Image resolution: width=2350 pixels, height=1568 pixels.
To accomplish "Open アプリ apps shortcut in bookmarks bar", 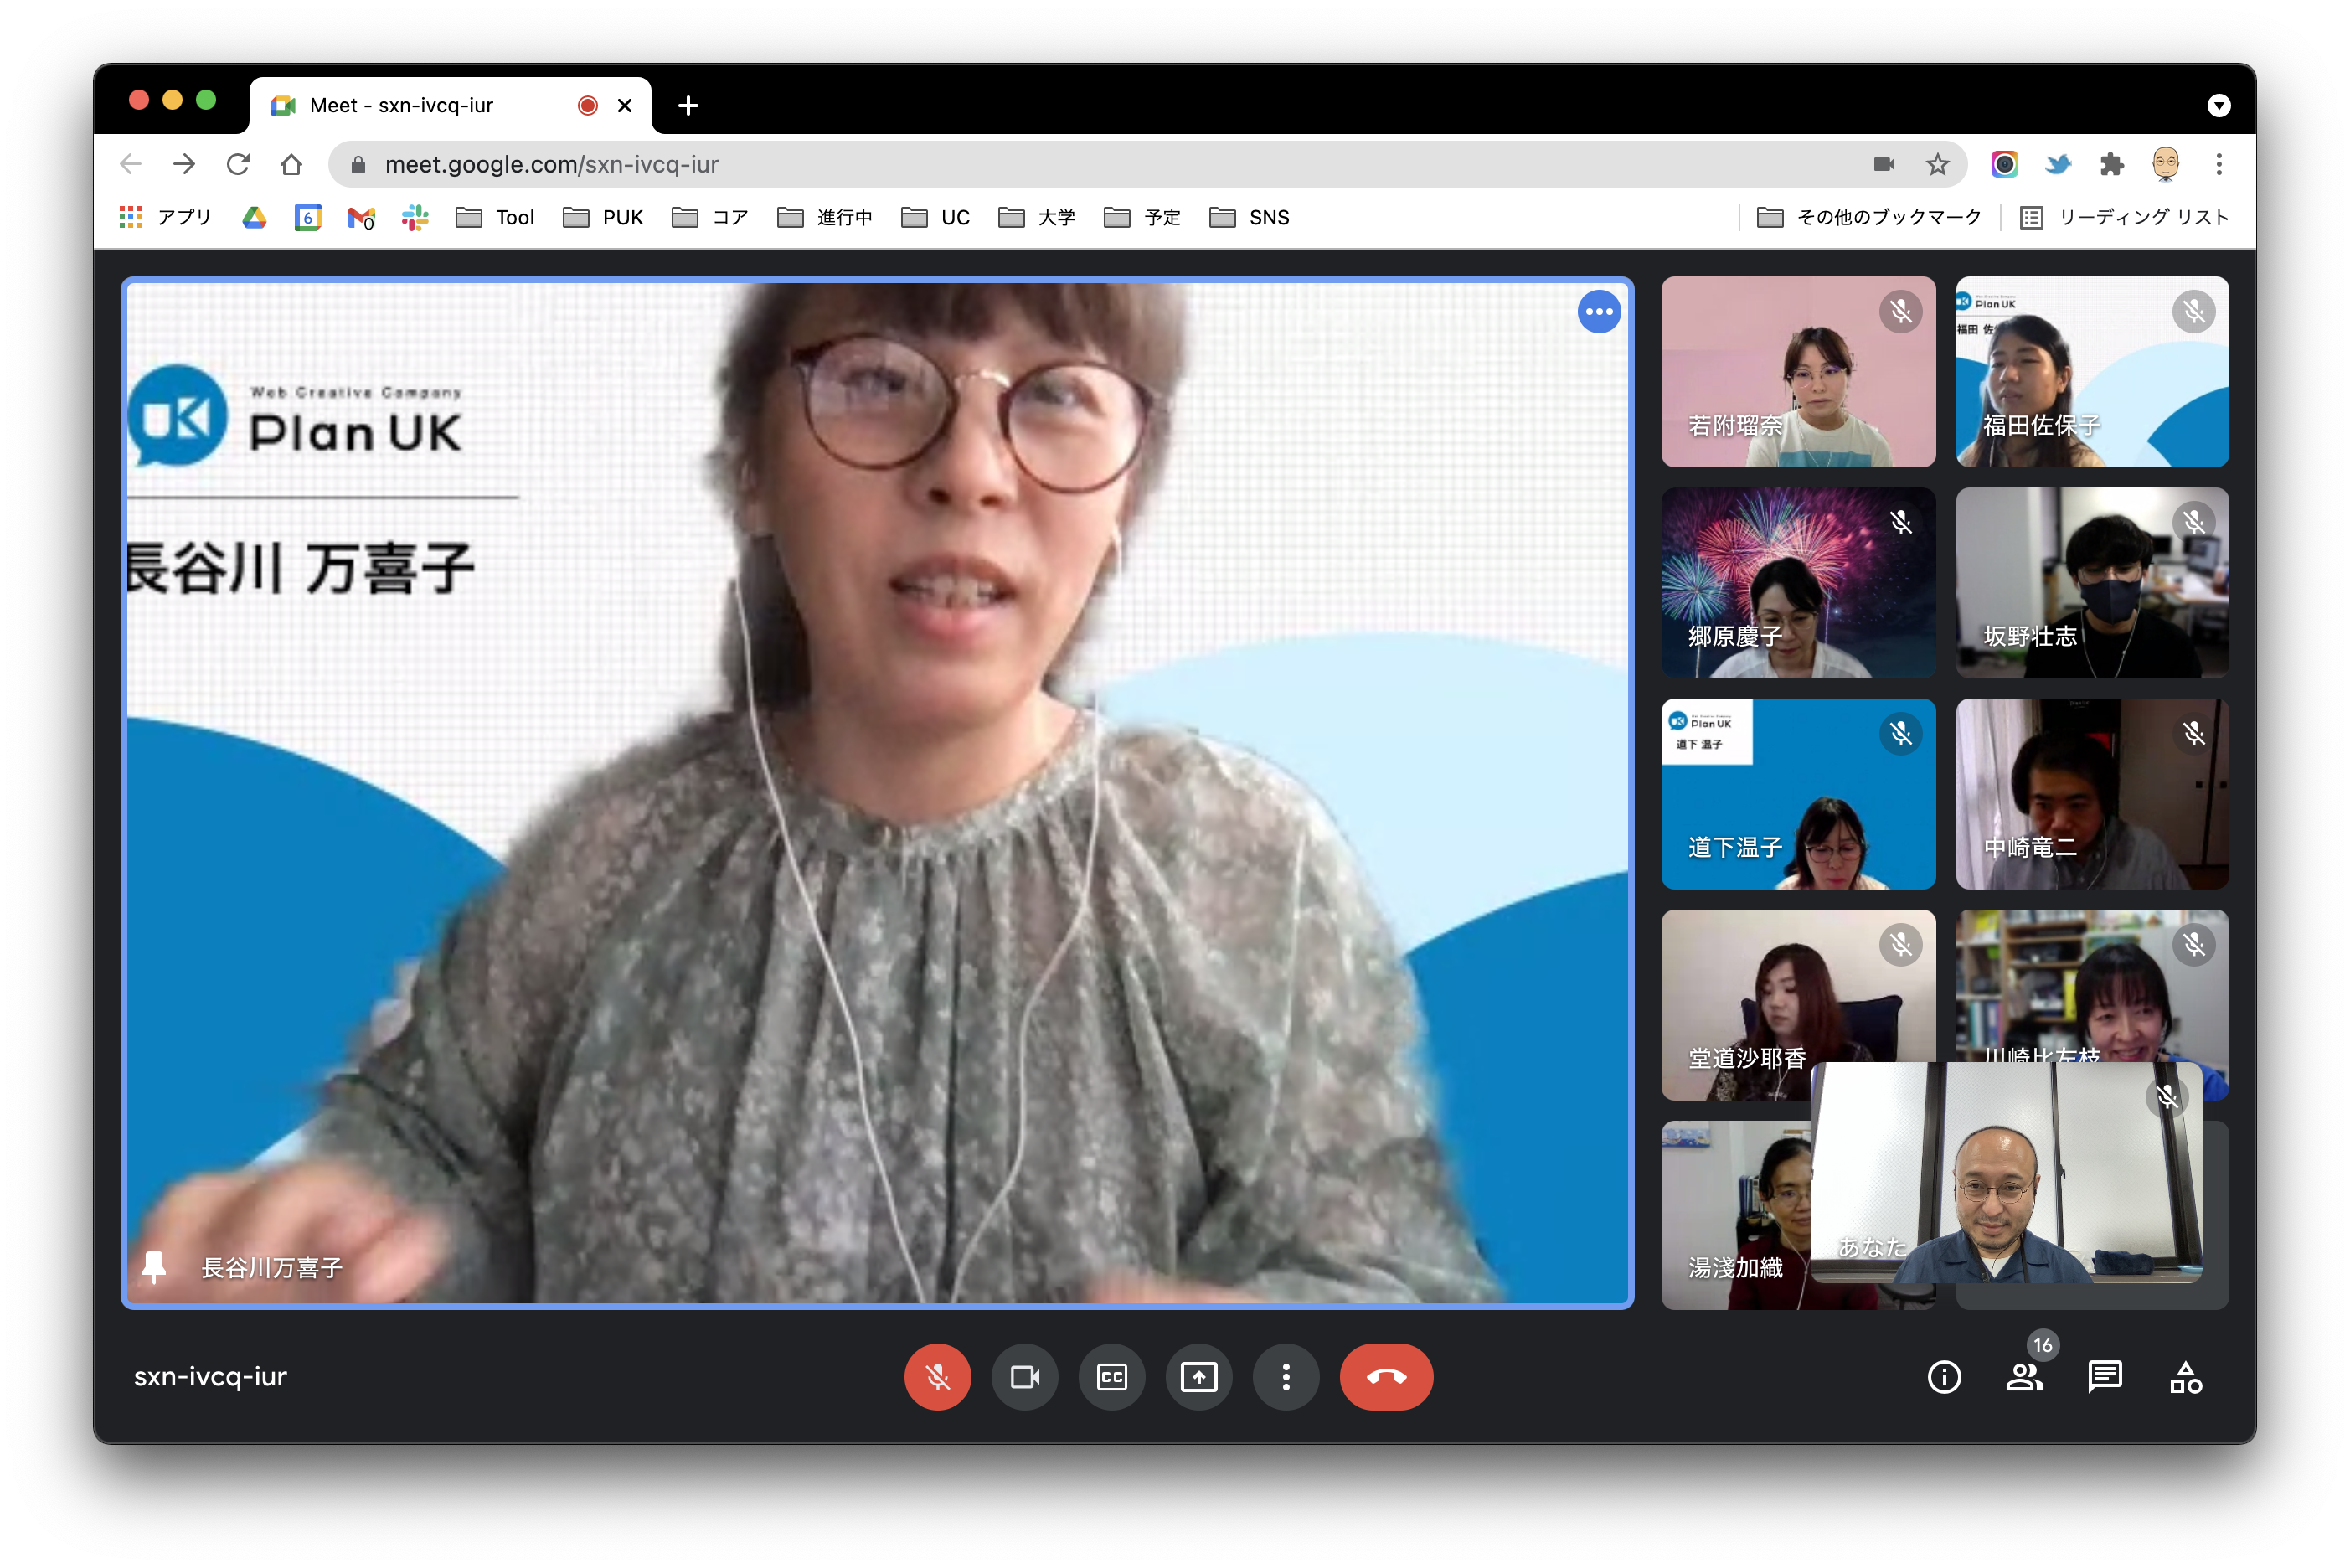I will pos(165,217).
